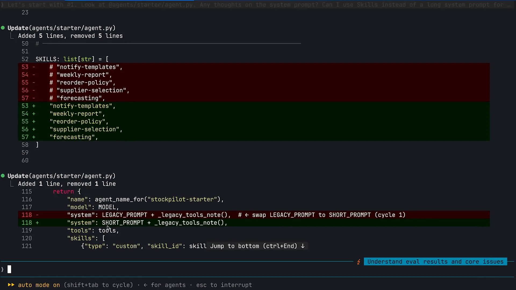Click the '(shift+tab to cycle)' hint
516x290 pixels.
(x=98, y=285)
